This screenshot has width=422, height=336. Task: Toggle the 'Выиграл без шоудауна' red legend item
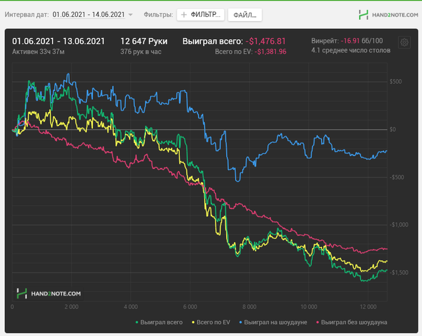click(x=351, y=322)
